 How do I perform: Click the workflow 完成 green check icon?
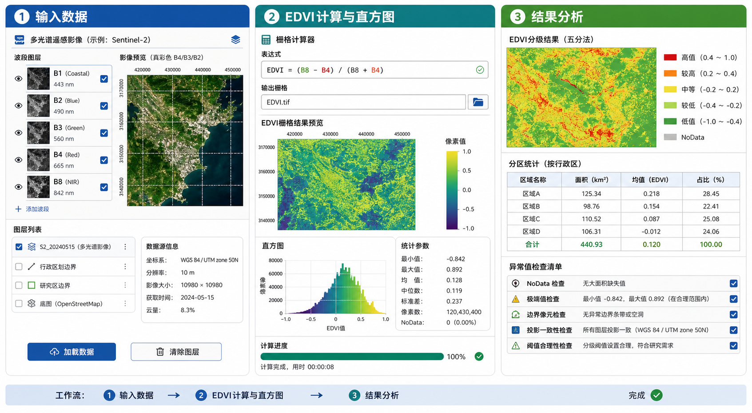click(657, 395)
